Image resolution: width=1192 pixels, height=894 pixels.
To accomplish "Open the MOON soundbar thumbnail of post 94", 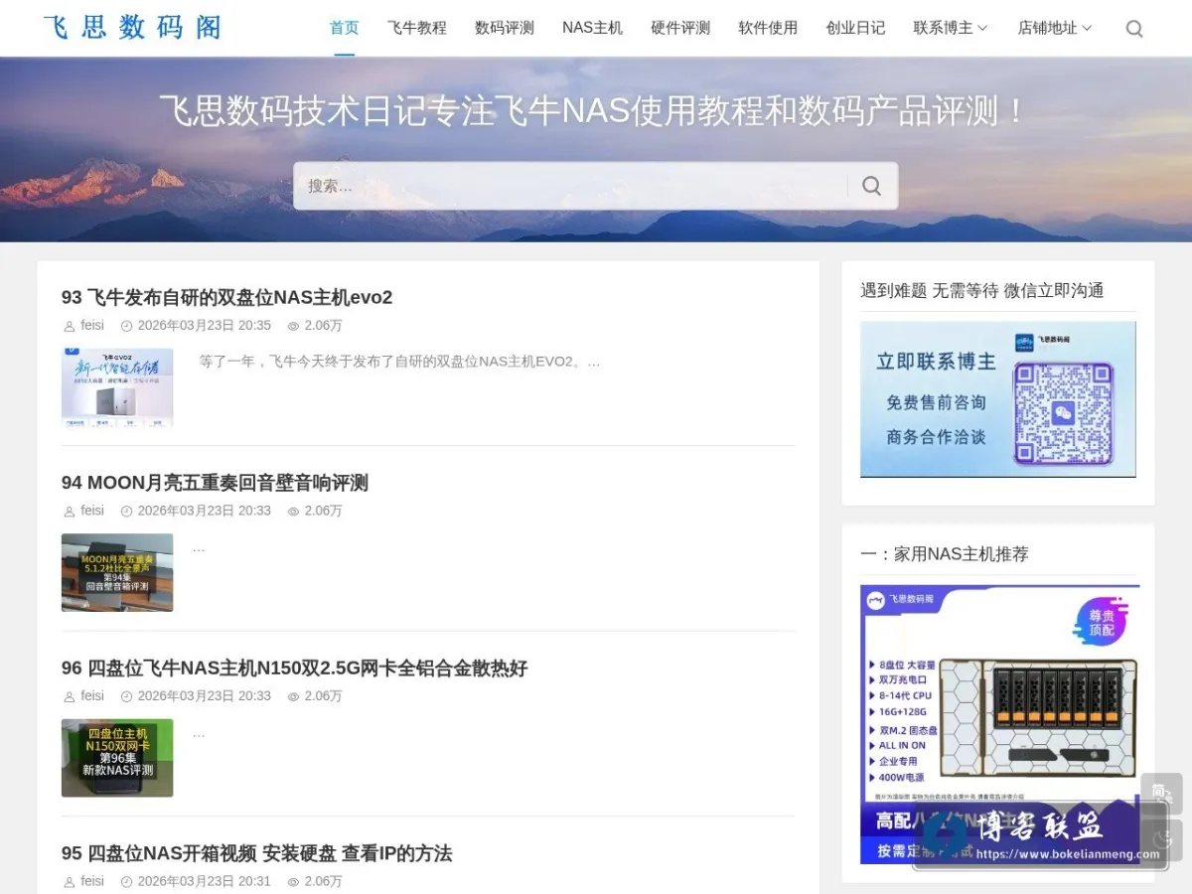I will (117, 573).
